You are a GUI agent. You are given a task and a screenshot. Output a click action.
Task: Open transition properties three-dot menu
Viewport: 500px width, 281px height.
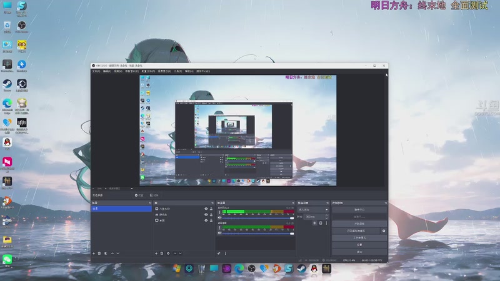(x=326, y=223)
